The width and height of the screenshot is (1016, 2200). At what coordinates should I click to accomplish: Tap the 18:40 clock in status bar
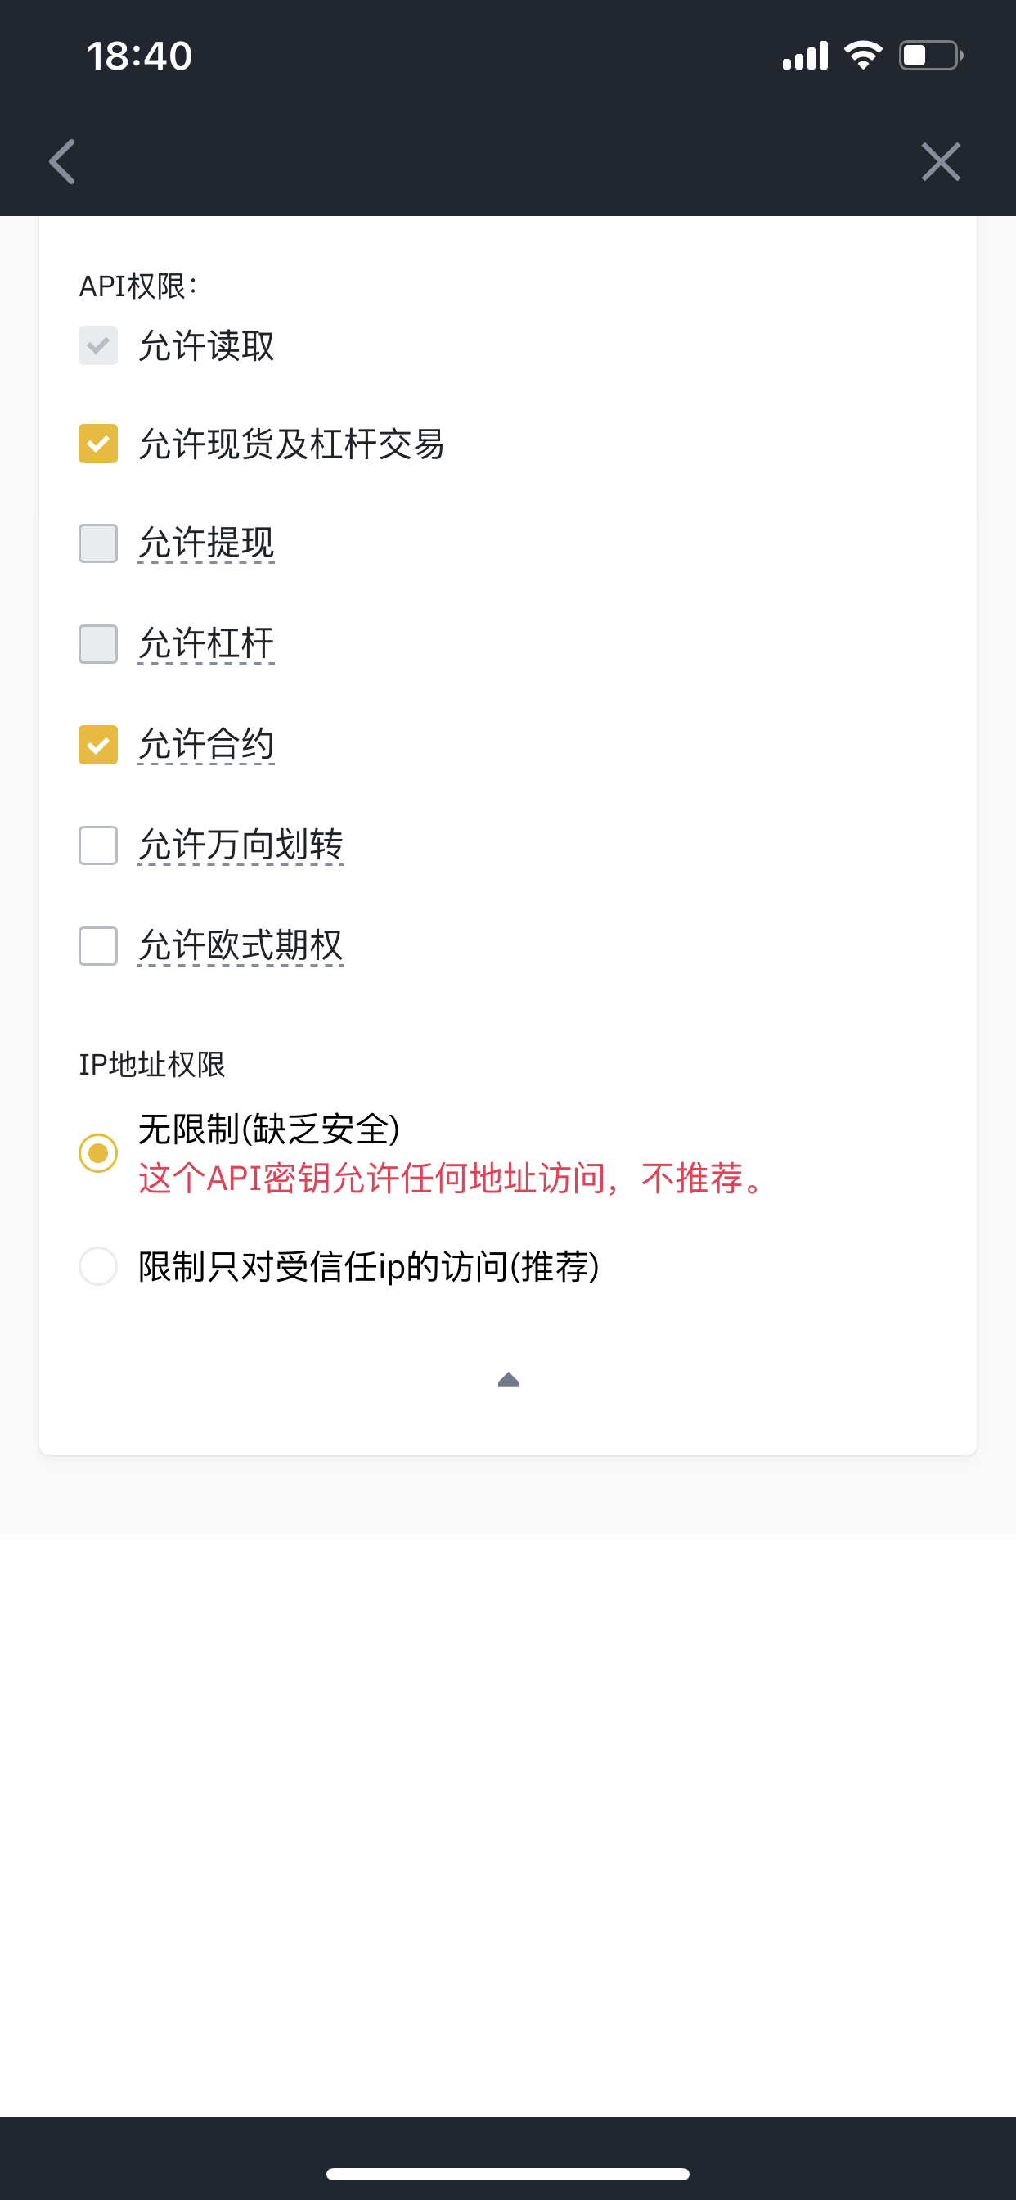139,56
